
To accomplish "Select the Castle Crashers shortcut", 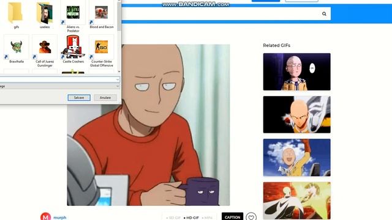I will pyautogui.click(x=73, y=49).
